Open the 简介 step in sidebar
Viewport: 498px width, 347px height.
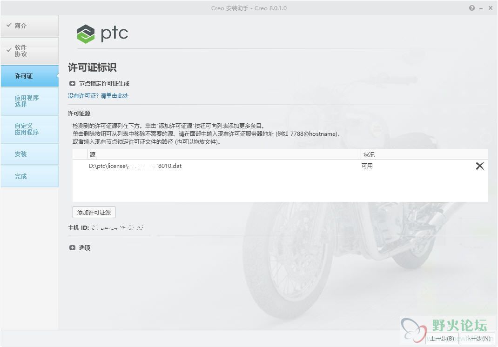click(x=29, y=26)
